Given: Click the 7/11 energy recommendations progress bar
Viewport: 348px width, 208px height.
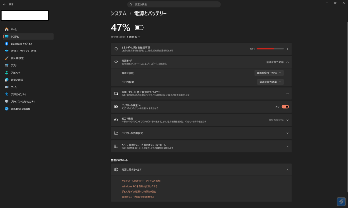Looking at the screenshot, I should 270,49.
